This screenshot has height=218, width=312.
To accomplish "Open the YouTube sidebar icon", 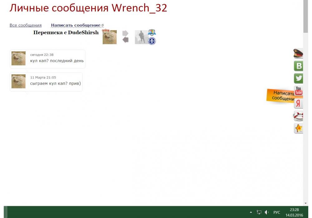I will 299,91.
